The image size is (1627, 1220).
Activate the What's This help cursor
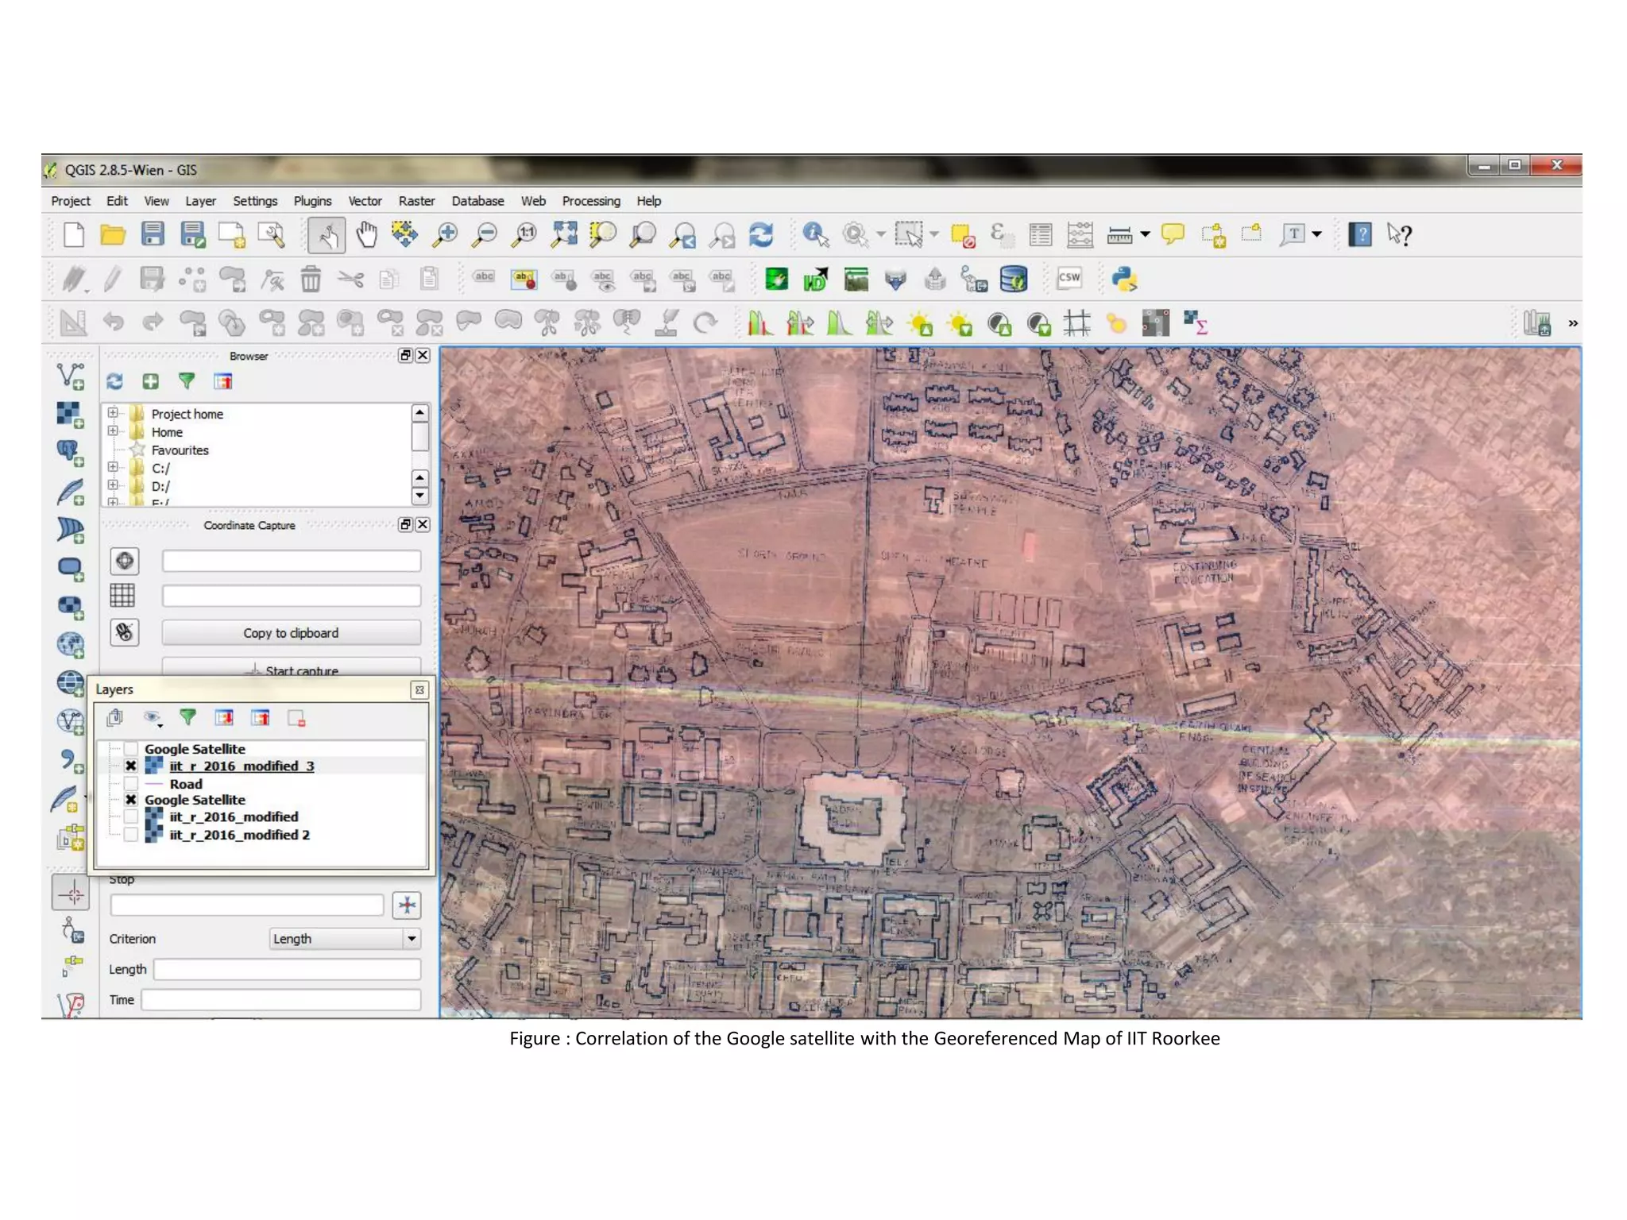tap(1399, 235)
